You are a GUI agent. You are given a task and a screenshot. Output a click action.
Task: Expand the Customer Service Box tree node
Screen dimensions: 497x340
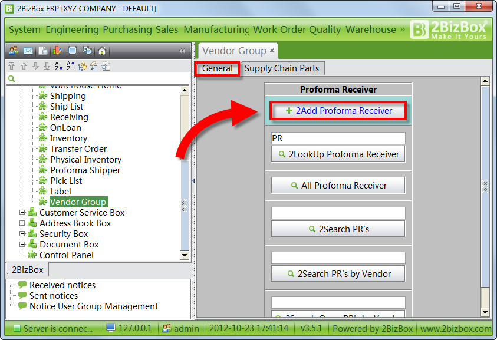(x=22, y=212)
